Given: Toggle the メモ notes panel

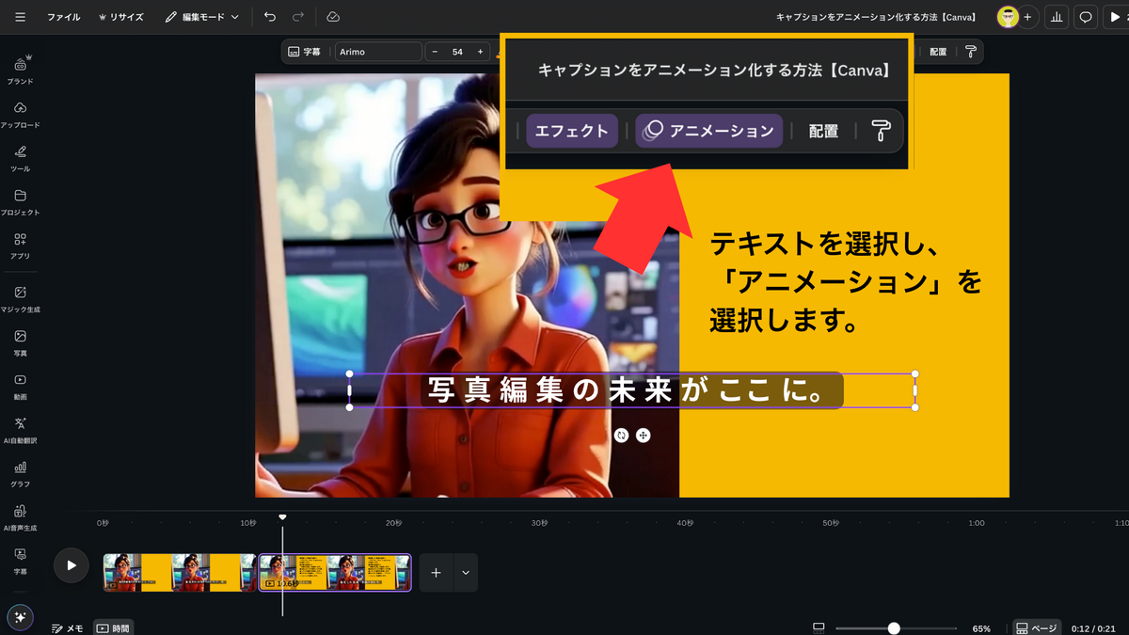Looking at the screenshot, I should coord(67,627).
